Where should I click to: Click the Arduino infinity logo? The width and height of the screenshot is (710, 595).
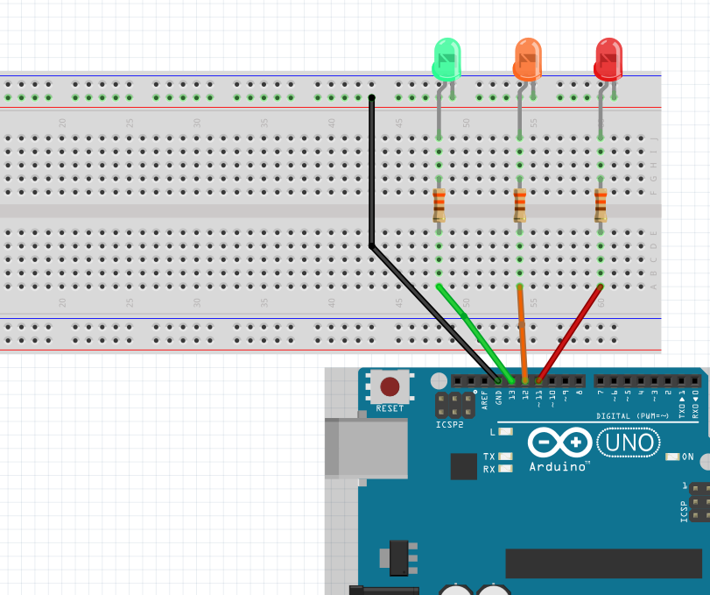[x=560, y=442]
